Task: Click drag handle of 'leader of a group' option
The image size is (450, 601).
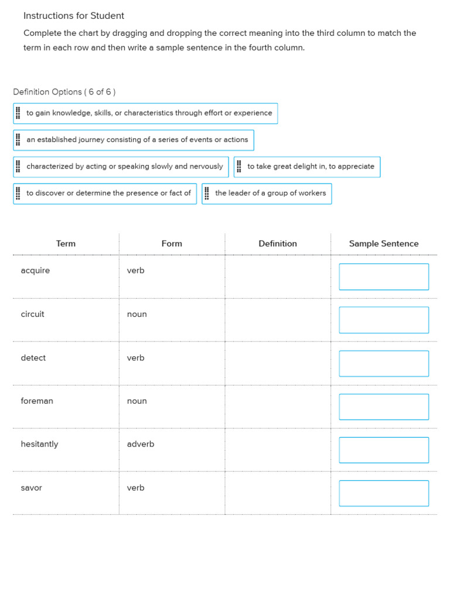Action: [x=207, y=193]
